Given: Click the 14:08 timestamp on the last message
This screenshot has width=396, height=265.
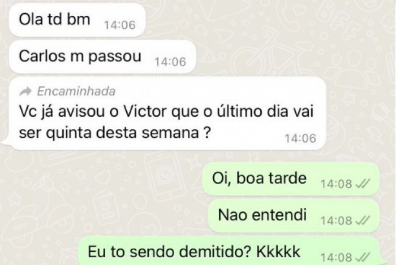Looking at the screenshot, I should 337,258.
